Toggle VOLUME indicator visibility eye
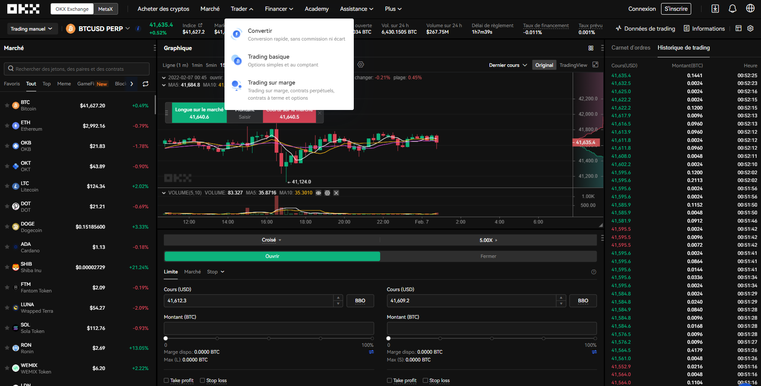 [318, 193]
